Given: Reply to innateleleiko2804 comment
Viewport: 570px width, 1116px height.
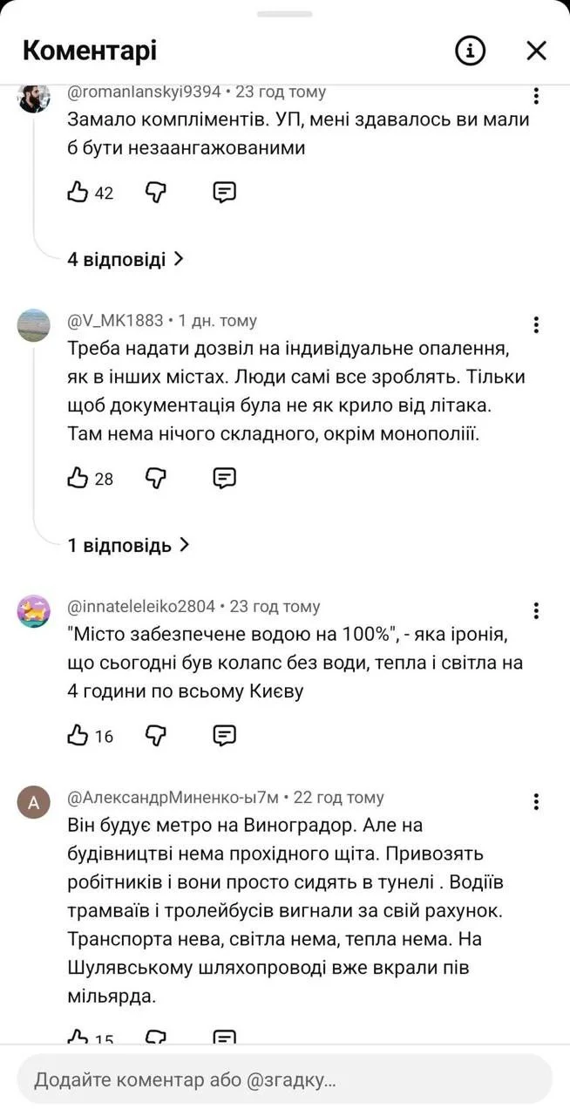Looking at the screenshot, I should tap(225, 736).
